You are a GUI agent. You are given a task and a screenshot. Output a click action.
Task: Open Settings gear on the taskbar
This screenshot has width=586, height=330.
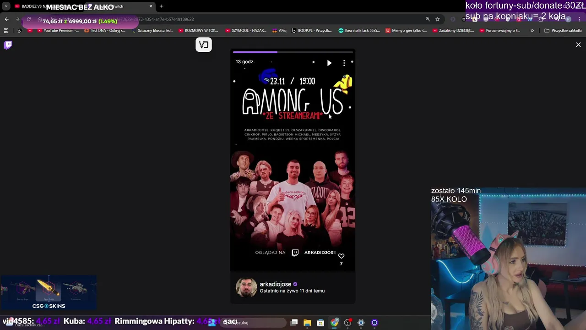tap(361, 323)
